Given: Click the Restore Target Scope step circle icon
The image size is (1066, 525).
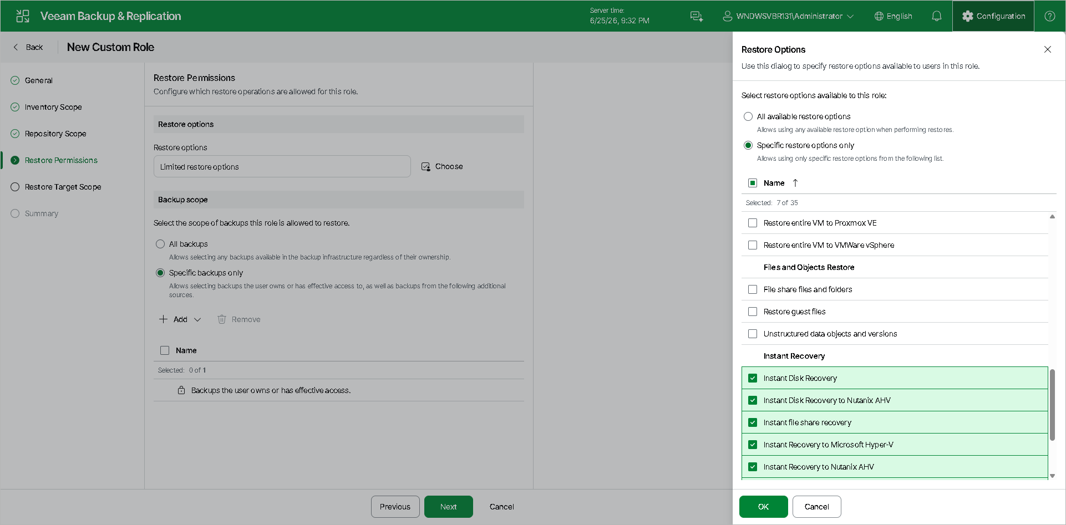Looking at the screenshot, I should (15, 187).
